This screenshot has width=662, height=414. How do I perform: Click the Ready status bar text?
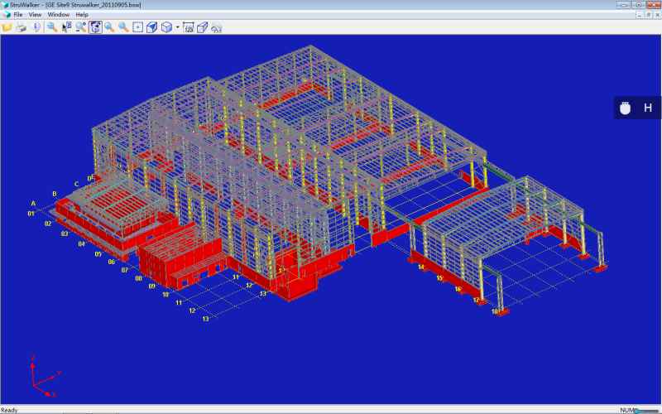[9, 410]
